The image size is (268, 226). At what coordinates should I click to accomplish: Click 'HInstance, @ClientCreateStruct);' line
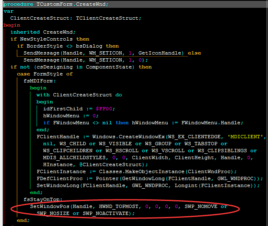tap(95, 164)
